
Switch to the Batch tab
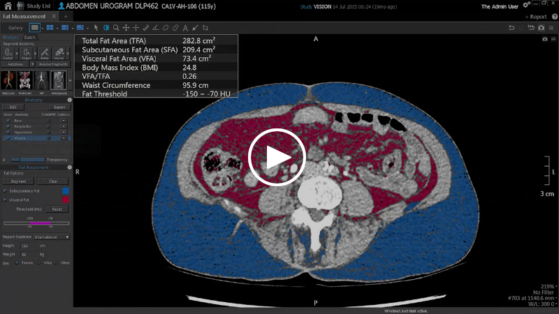pos(29,37)
